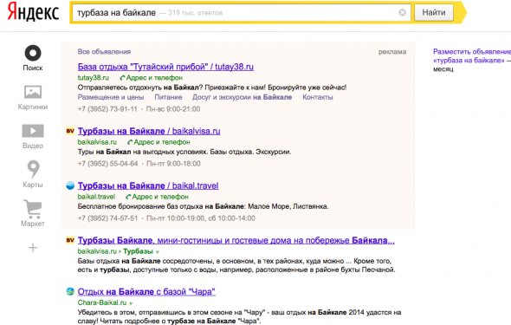Clear the search query with the X icon

pos(403,12)
